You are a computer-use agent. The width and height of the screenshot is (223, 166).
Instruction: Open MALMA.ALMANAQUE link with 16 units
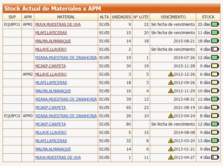point(53,91)
